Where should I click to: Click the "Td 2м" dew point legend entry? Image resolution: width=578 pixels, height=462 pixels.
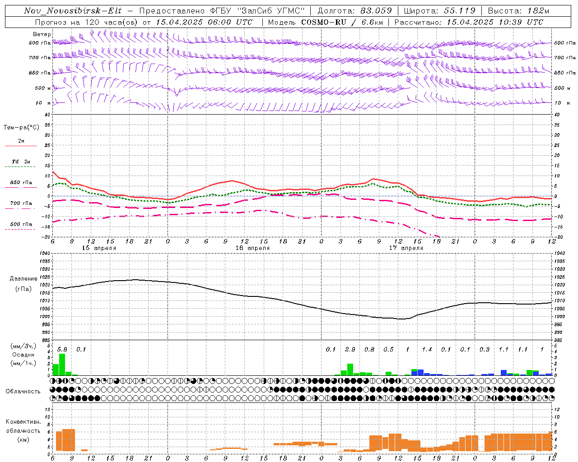click(21, 162)
